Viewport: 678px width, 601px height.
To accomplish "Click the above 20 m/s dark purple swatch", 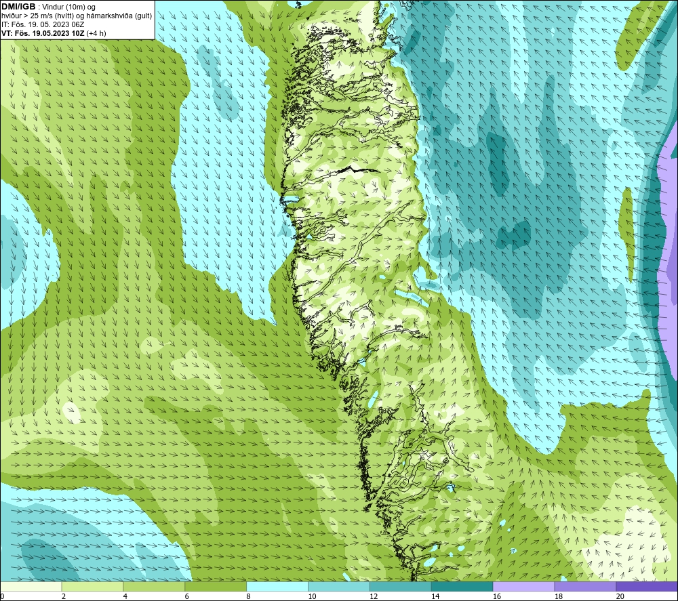I will coord(646,586).
